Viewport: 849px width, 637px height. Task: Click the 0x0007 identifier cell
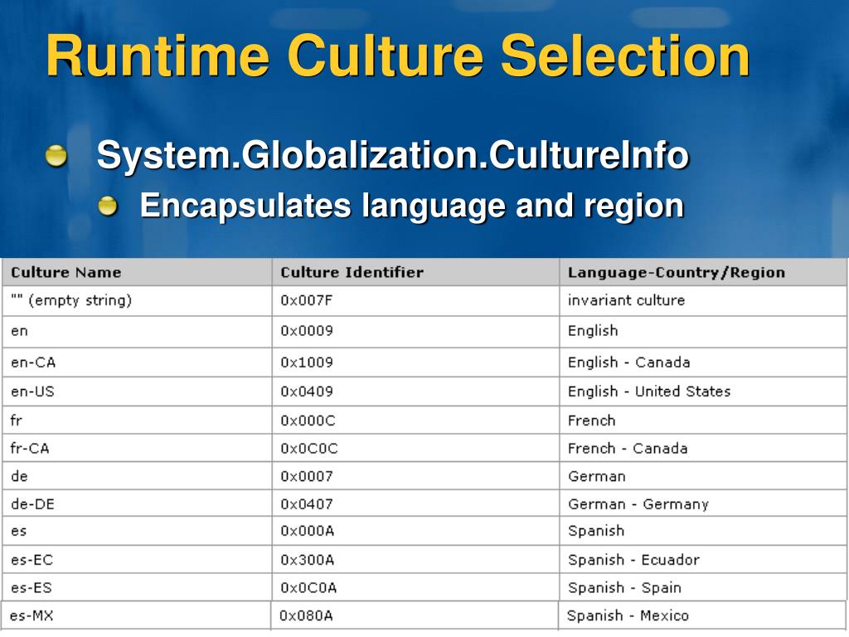pyautogui.click(x=416, y=477)
